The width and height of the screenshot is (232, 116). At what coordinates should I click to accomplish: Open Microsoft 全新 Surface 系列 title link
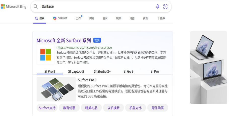point(64,40)
